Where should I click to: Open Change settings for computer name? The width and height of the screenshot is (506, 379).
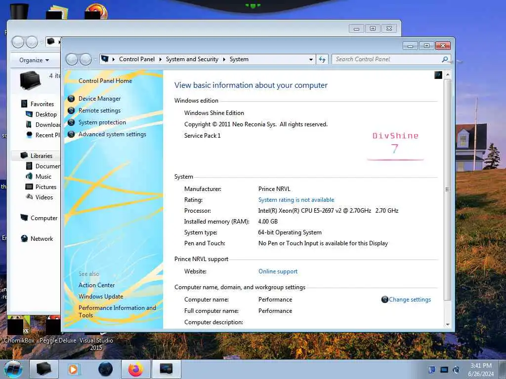410,300
